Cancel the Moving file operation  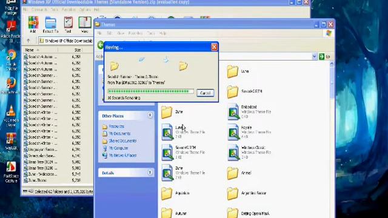205,93
